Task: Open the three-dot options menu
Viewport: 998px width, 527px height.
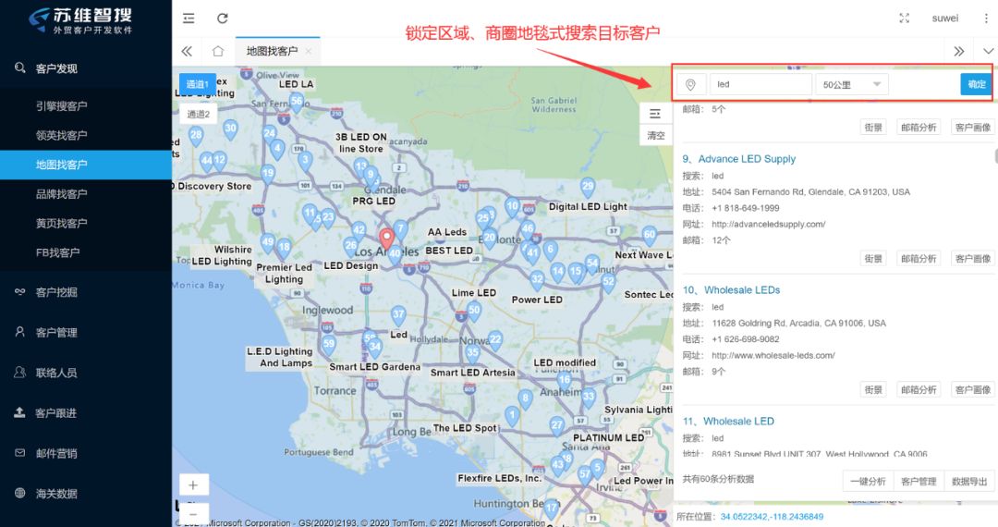Action: point(986,18)
